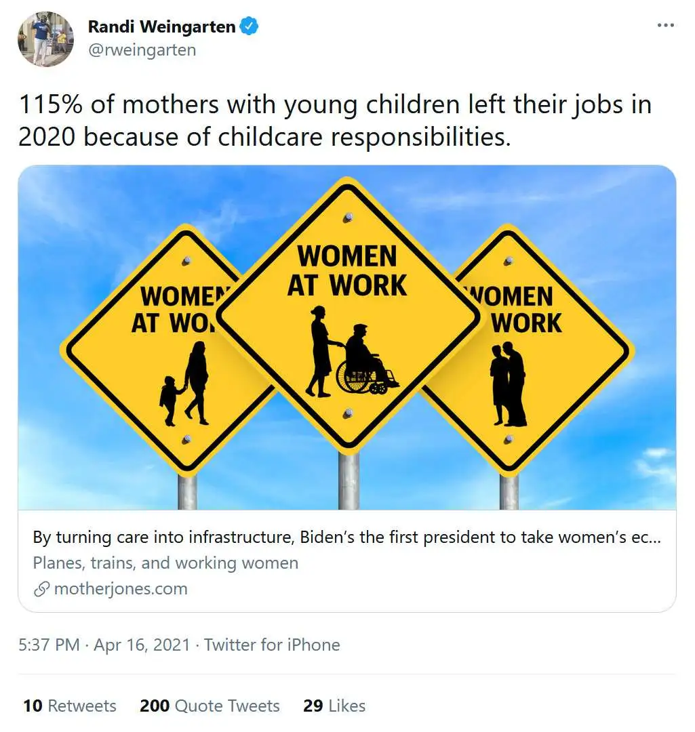Open the more options three-dot menu
The width and height of the screenshot is (695, 732).
(666, 26)
